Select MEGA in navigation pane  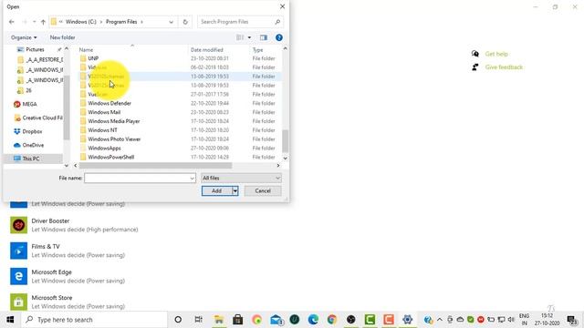pyautogui.click(x=29, y=104)
